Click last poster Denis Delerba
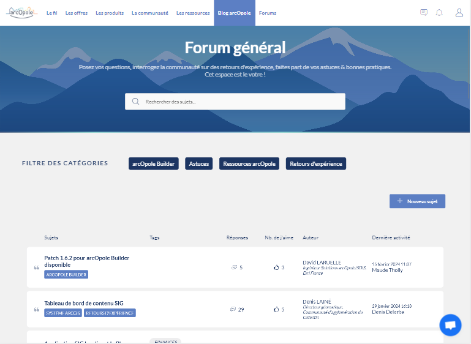The height and width of the screenshot is (344, 471). (x=388, y=312)
